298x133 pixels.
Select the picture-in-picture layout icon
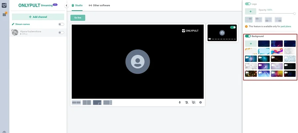click(x=97, y=103)
